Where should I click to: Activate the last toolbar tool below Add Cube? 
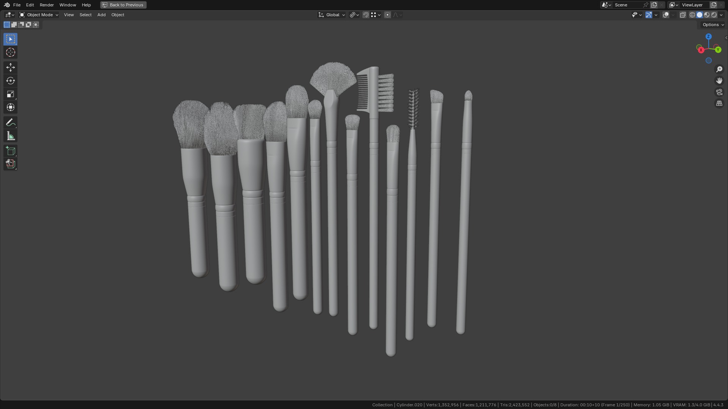[10, 164]
